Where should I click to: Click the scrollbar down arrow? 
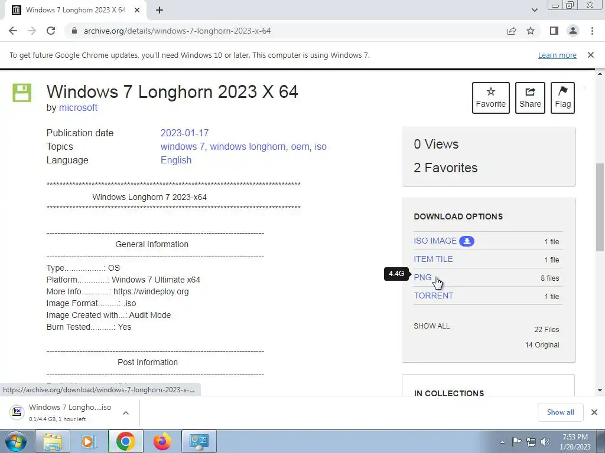tap(600, 390)
